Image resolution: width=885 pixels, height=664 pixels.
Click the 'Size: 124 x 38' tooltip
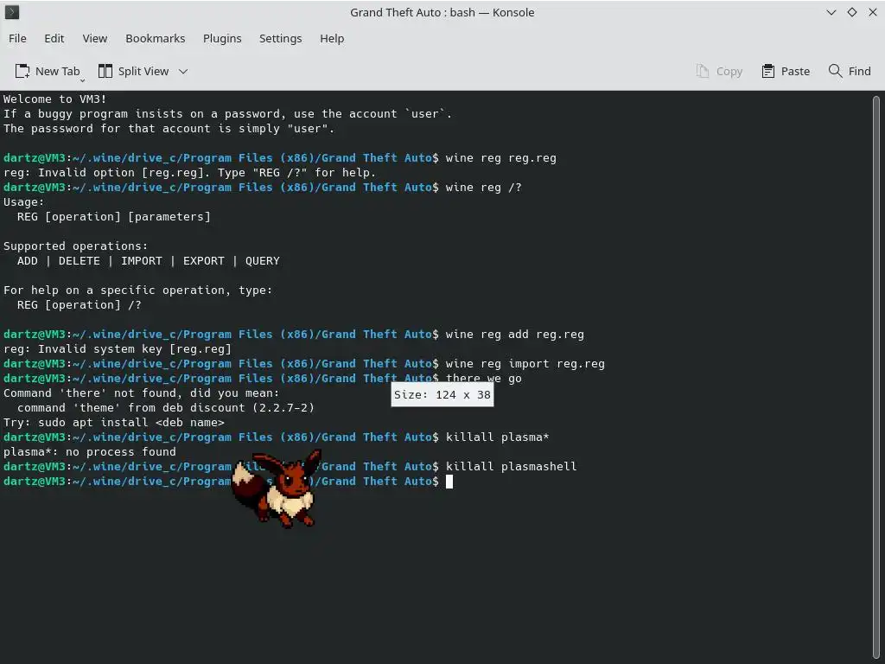[x=442, y=394]
